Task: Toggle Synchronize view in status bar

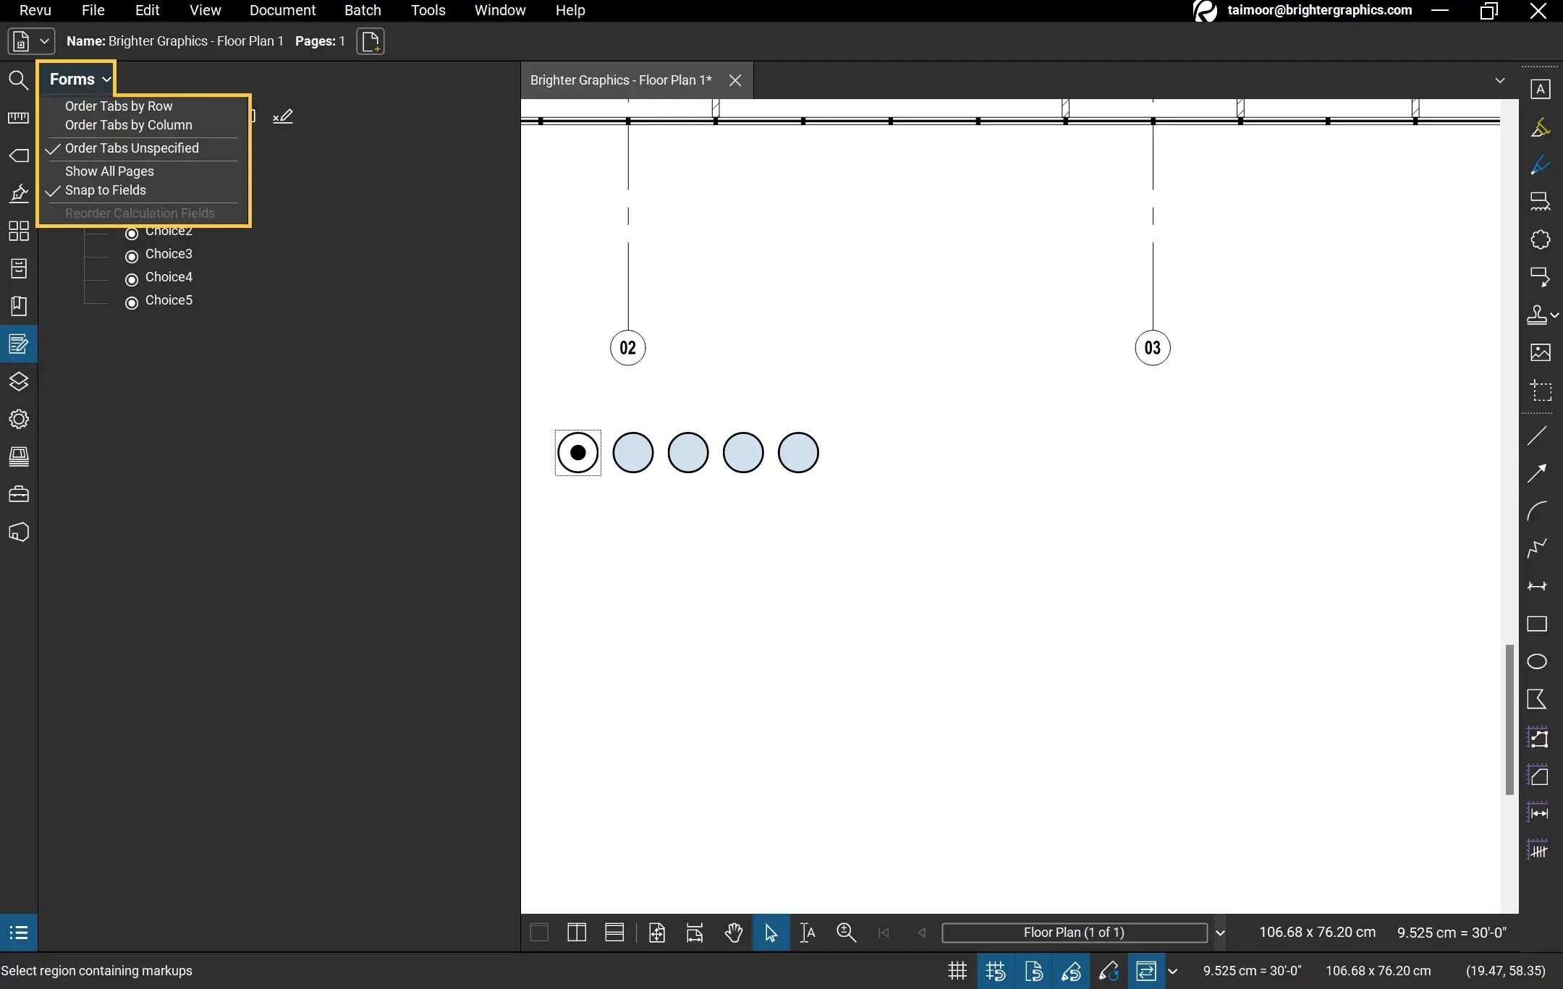Action: pyautogui.click(x=1146, y=971)
